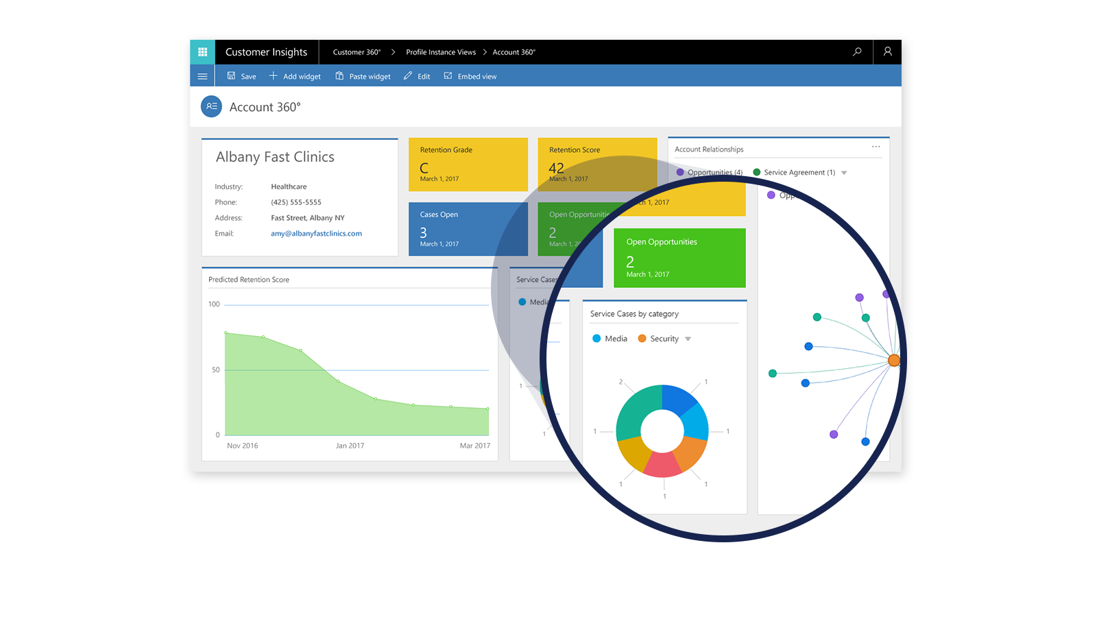Click the orange central node in relationship graph

[x=894, y=360]
